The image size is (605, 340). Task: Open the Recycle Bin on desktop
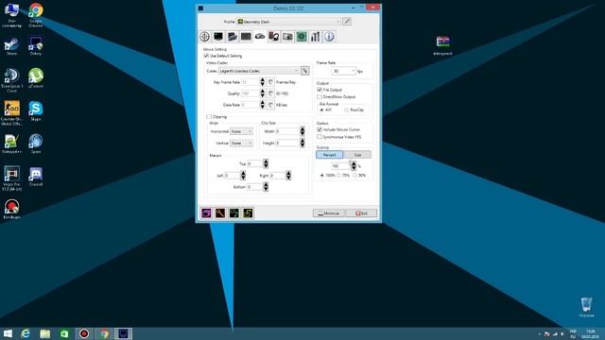(586, 307)
